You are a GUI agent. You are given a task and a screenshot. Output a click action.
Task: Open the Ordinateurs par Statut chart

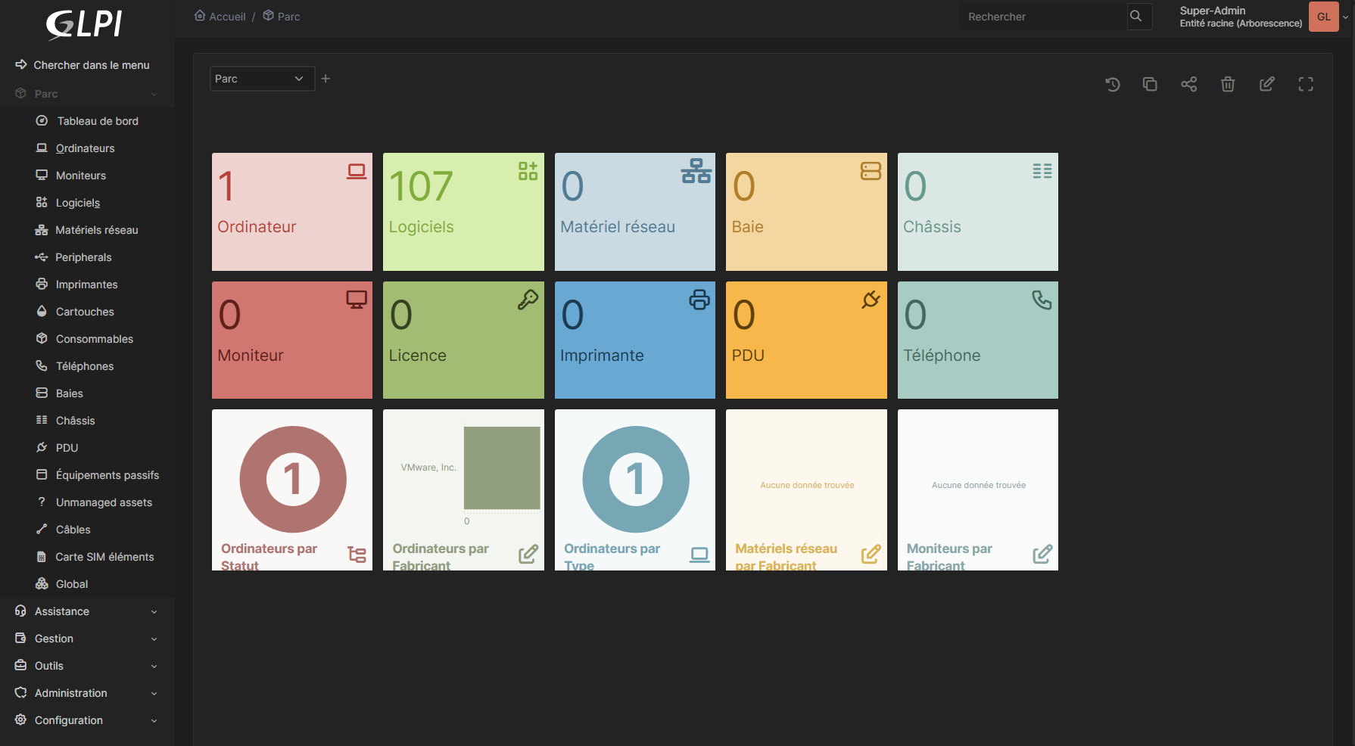292,490
